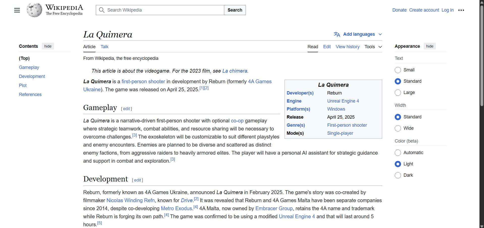Focus the Search Wikipedia input field
The height and width of the screenshot is (228, 484).
click(x=164, y=10)
